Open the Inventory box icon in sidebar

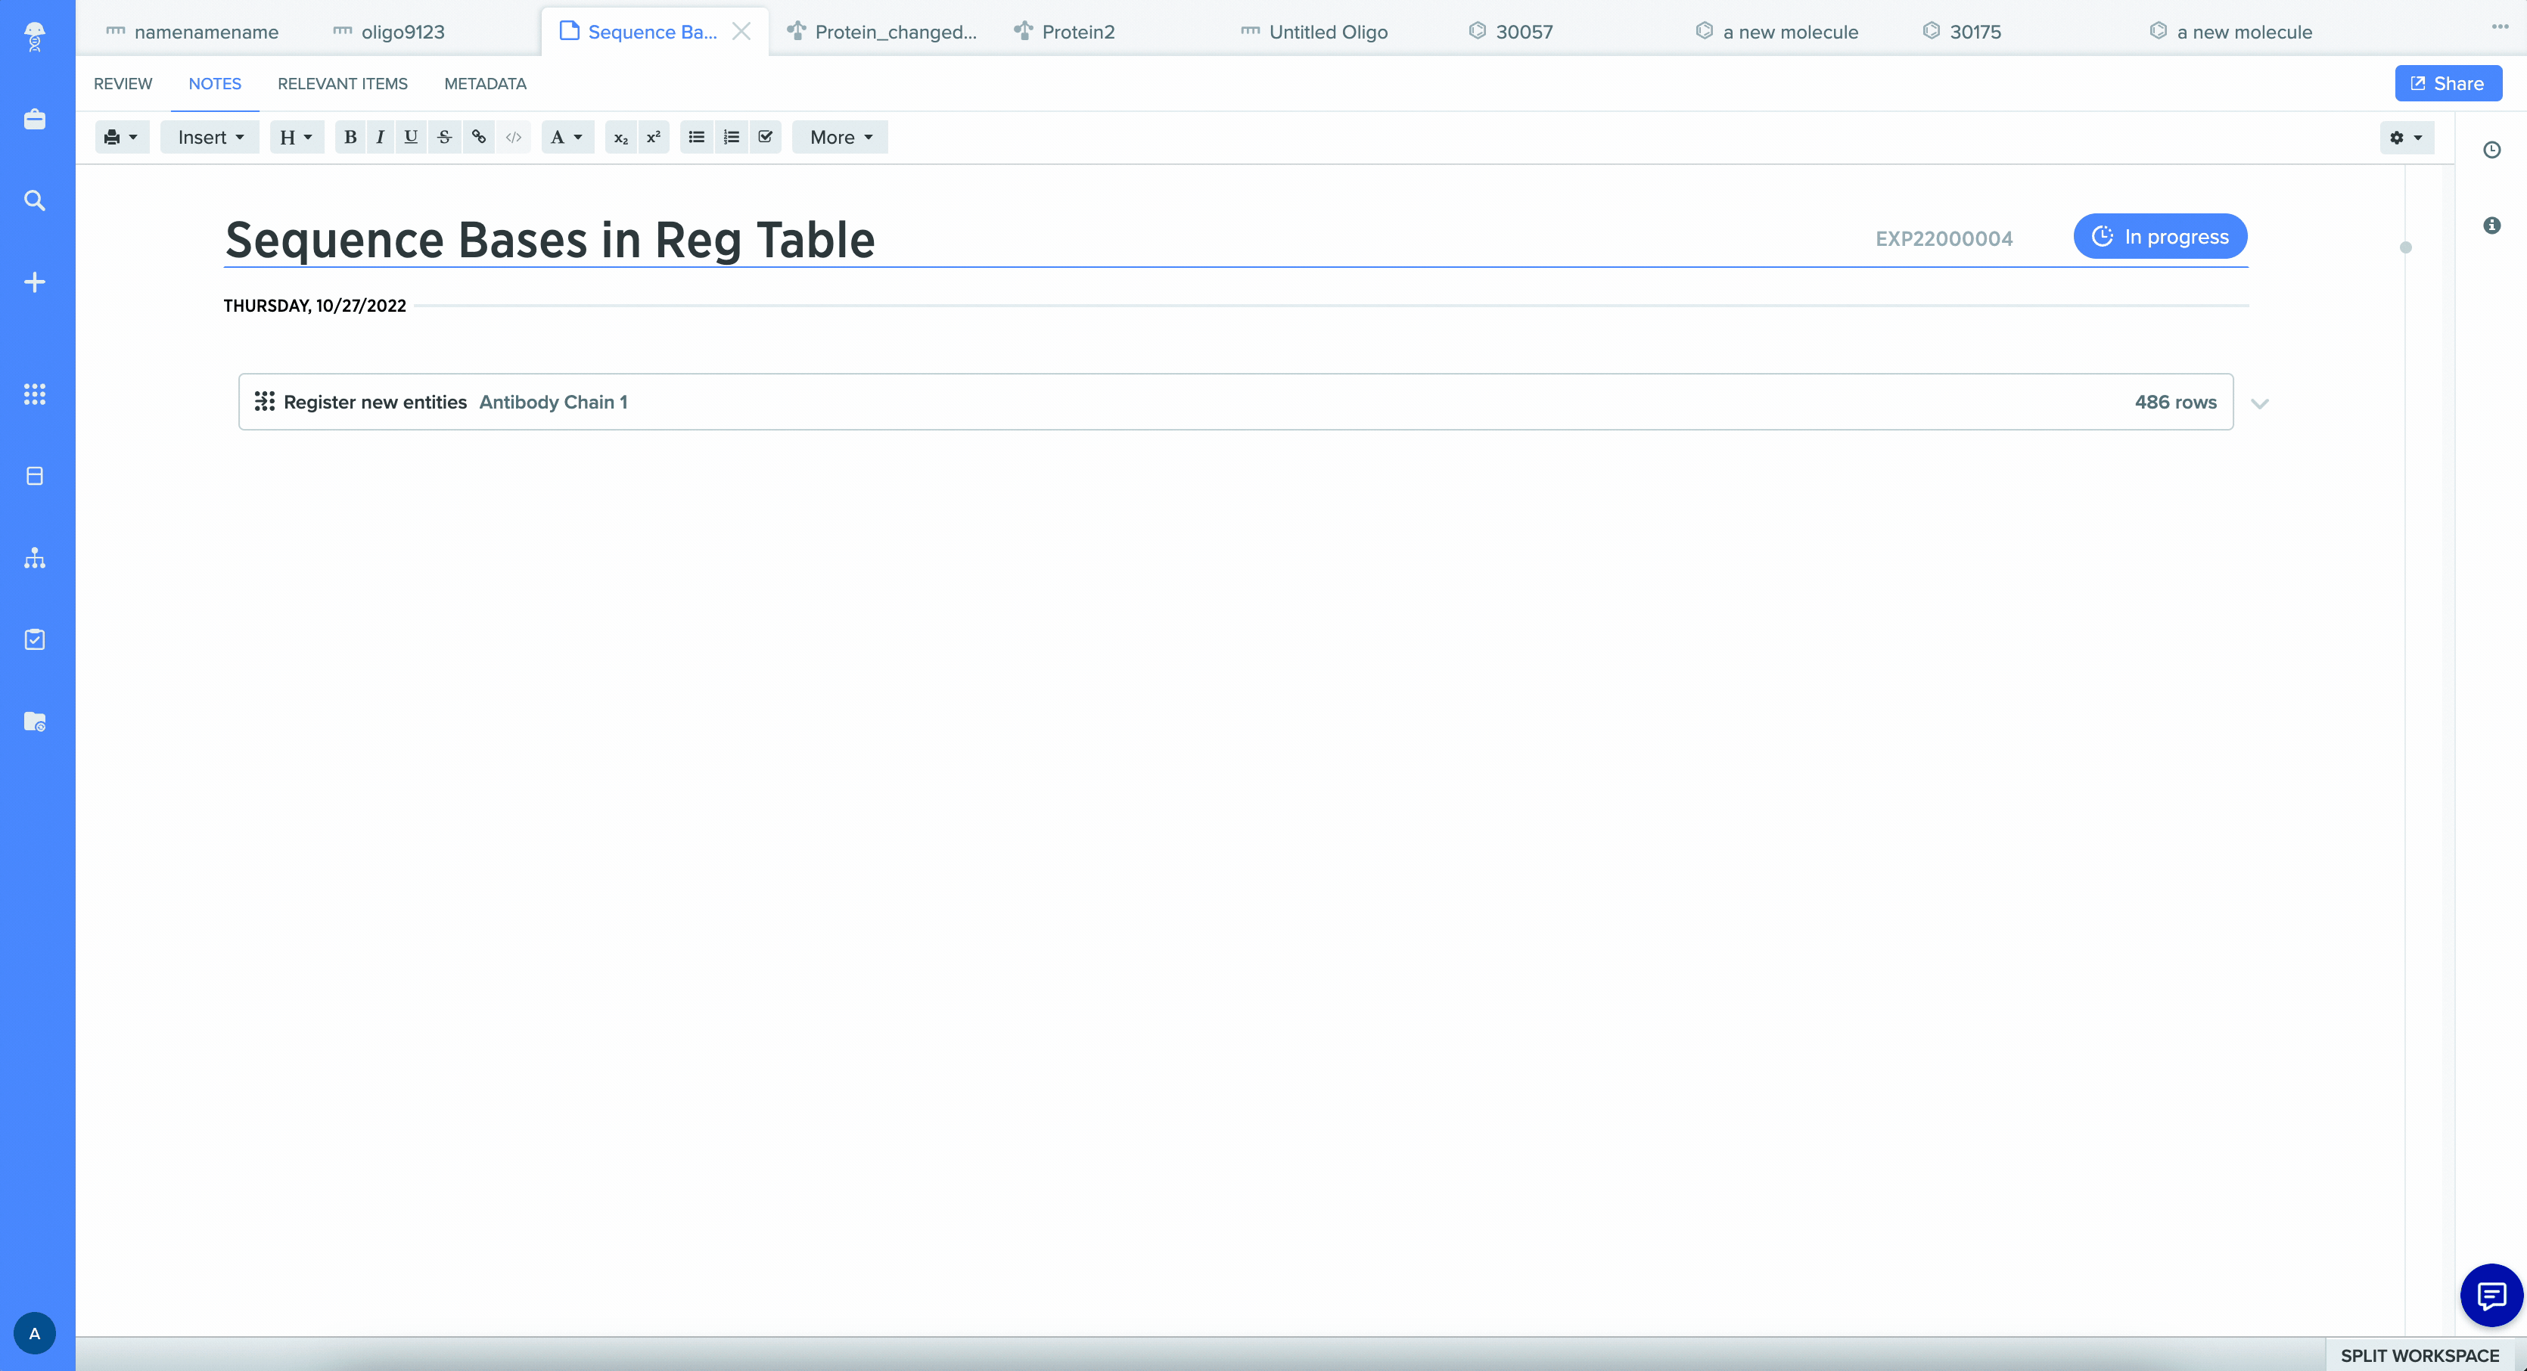[34, 477]
